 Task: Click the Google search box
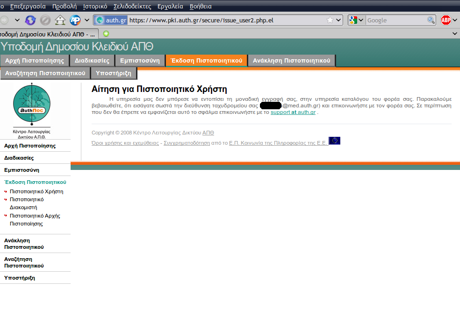click(x=396, y=20)
